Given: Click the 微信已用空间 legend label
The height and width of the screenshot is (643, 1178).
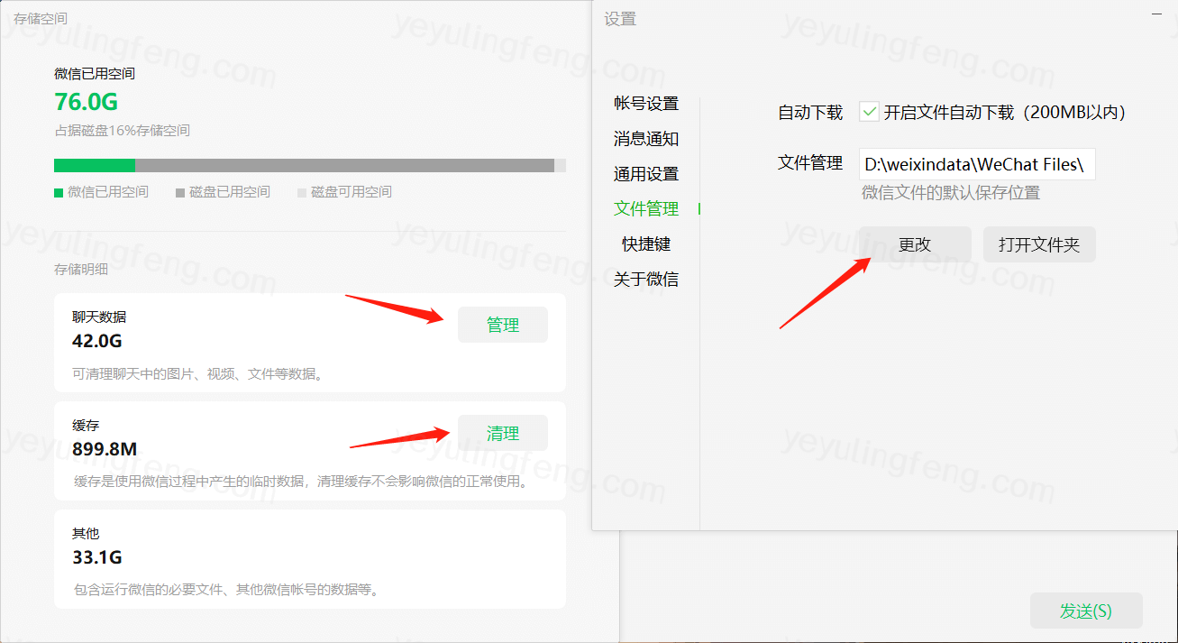Looking at the screenshot, I should click(x=108, y=192).
